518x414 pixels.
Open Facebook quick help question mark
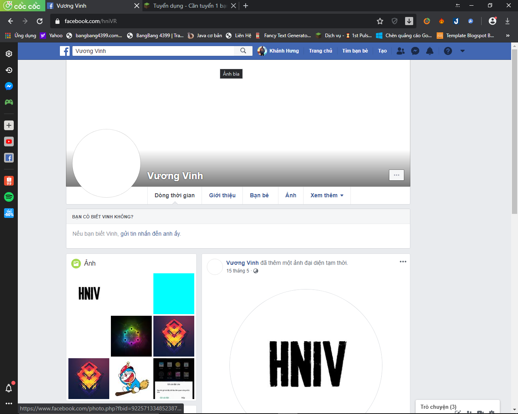448,51
